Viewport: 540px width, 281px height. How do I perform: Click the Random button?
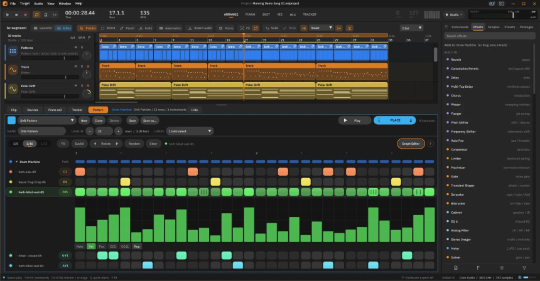tap(134, 144)
